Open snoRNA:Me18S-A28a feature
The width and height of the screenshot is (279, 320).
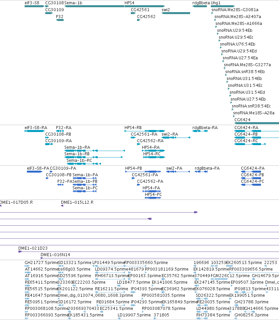click(x=234, y=116)
